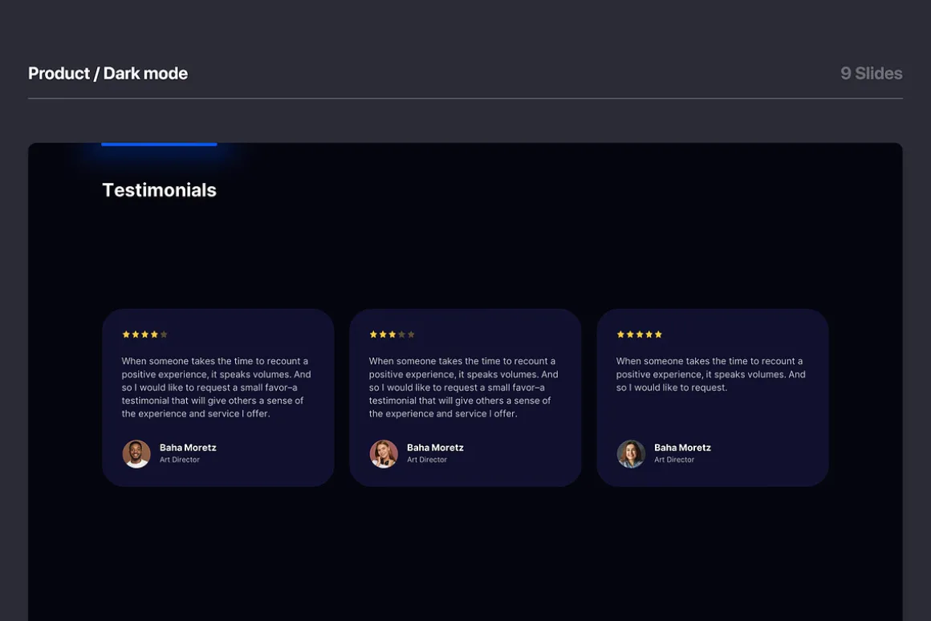This screenshot has width=931, height=621.
Task: Click the third card's five-star rating
Action: (640, 335)
